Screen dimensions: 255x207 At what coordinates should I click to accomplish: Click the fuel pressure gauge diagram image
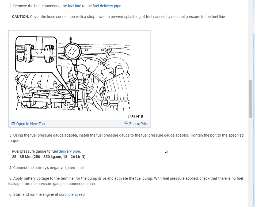(x=73, y=74)
